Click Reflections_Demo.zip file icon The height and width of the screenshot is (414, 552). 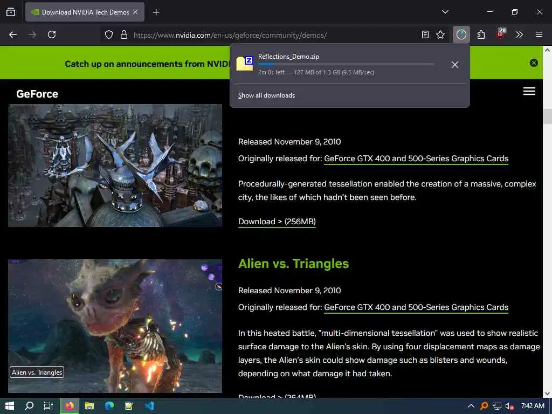pyautogui.click(x=245, y=64)
